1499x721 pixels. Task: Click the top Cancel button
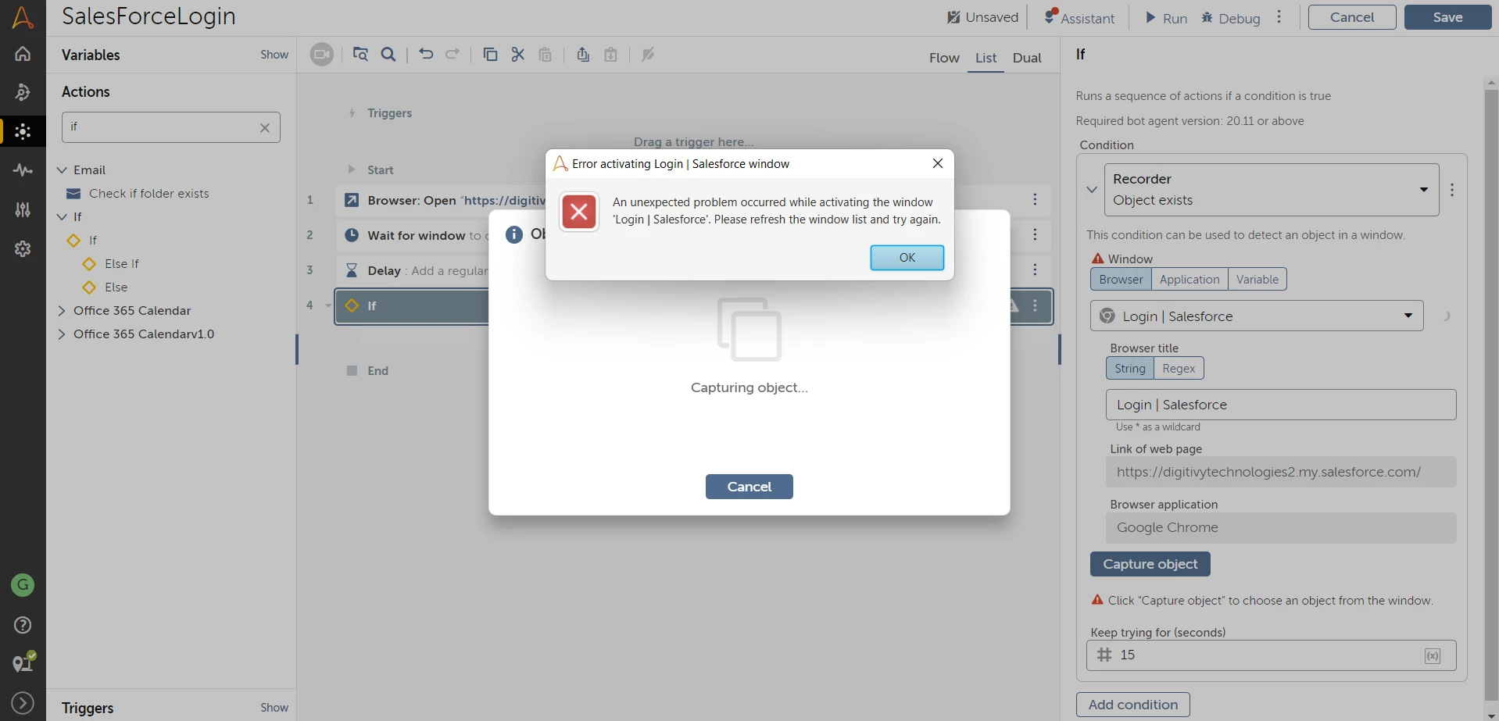[x=1352, y=17]
